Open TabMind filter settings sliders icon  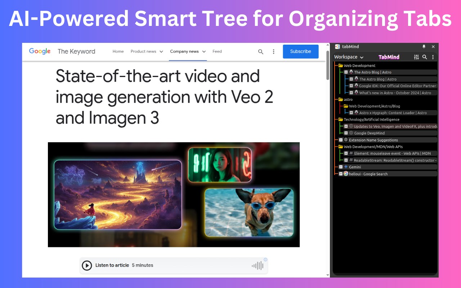(x=416, y=57)
